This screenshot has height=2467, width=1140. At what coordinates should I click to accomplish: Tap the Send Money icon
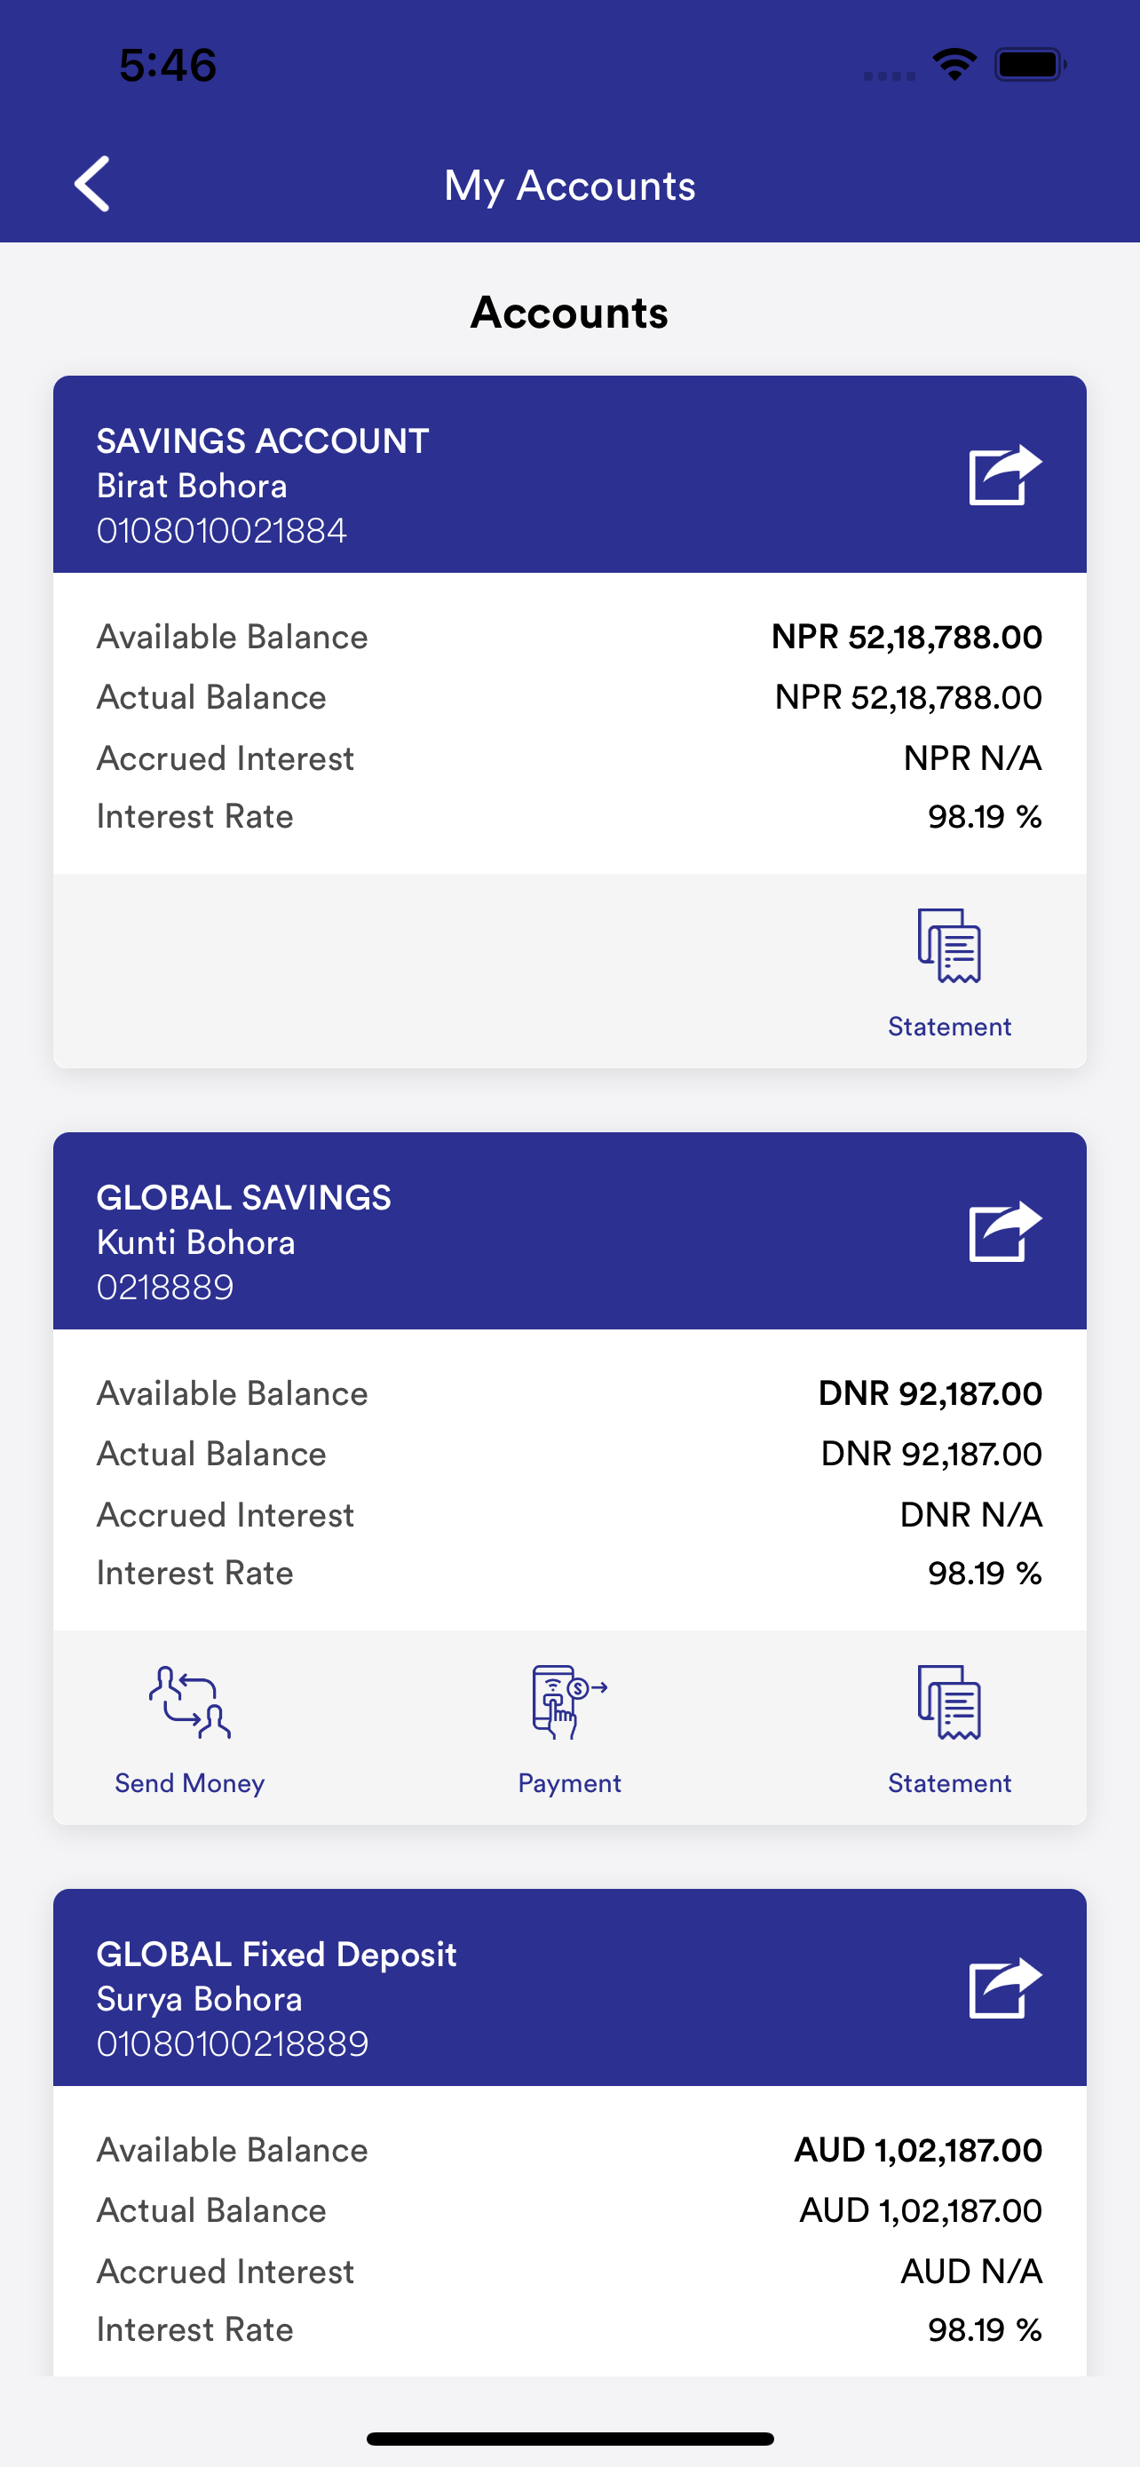[189, 1702]
